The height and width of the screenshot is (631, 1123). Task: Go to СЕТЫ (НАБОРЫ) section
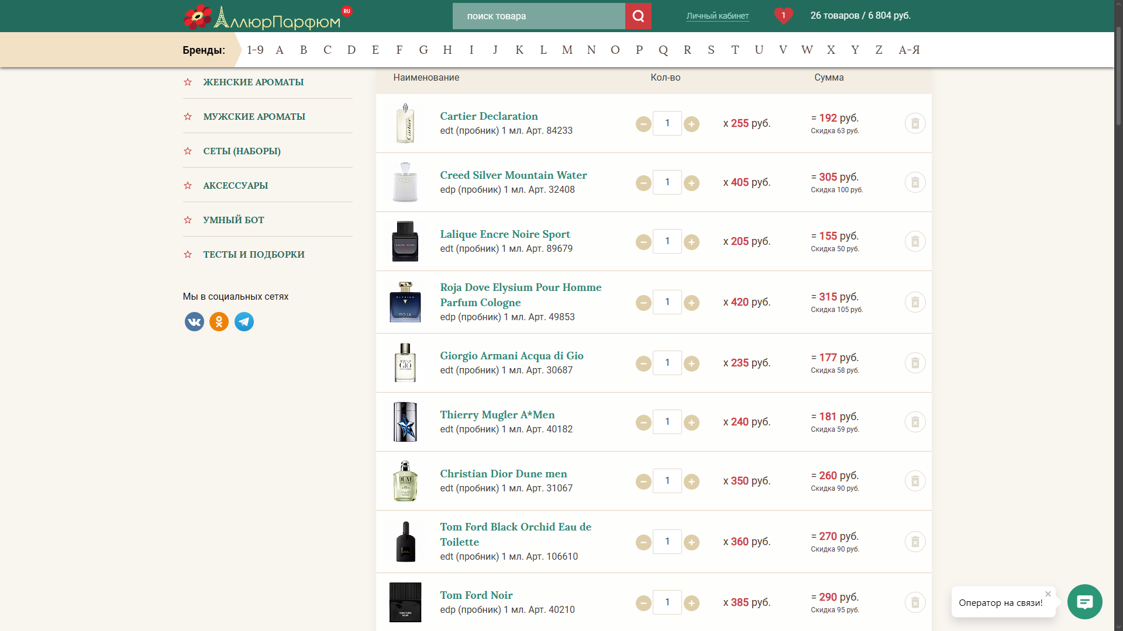[x=242, y=151]
